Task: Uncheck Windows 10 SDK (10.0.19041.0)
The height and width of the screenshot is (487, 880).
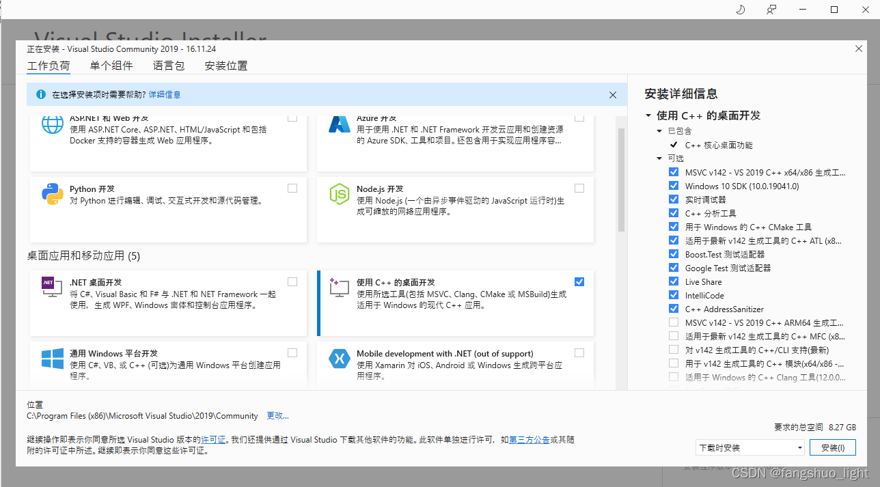Action: point(674,186)
